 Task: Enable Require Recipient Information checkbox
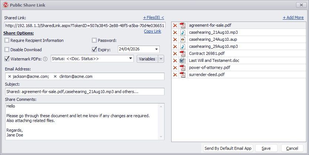pyautogui.click(x=7, y=40)
